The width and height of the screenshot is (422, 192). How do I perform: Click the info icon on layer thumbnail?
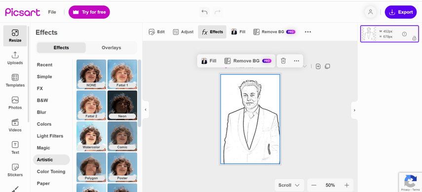tap(404, 34)
